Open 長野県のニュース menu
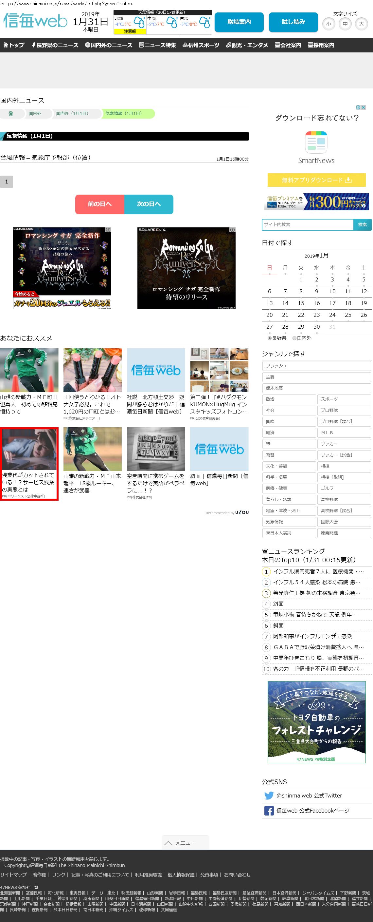 pyautogui.click(x=55, y=45)
